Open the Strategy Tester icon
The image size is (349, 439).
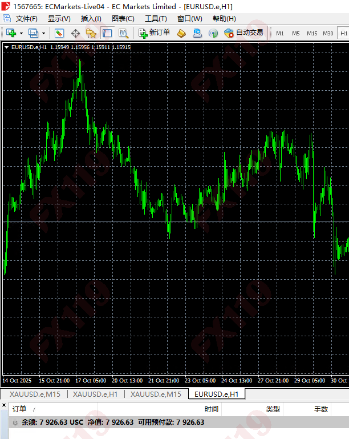tap(123, 33)
